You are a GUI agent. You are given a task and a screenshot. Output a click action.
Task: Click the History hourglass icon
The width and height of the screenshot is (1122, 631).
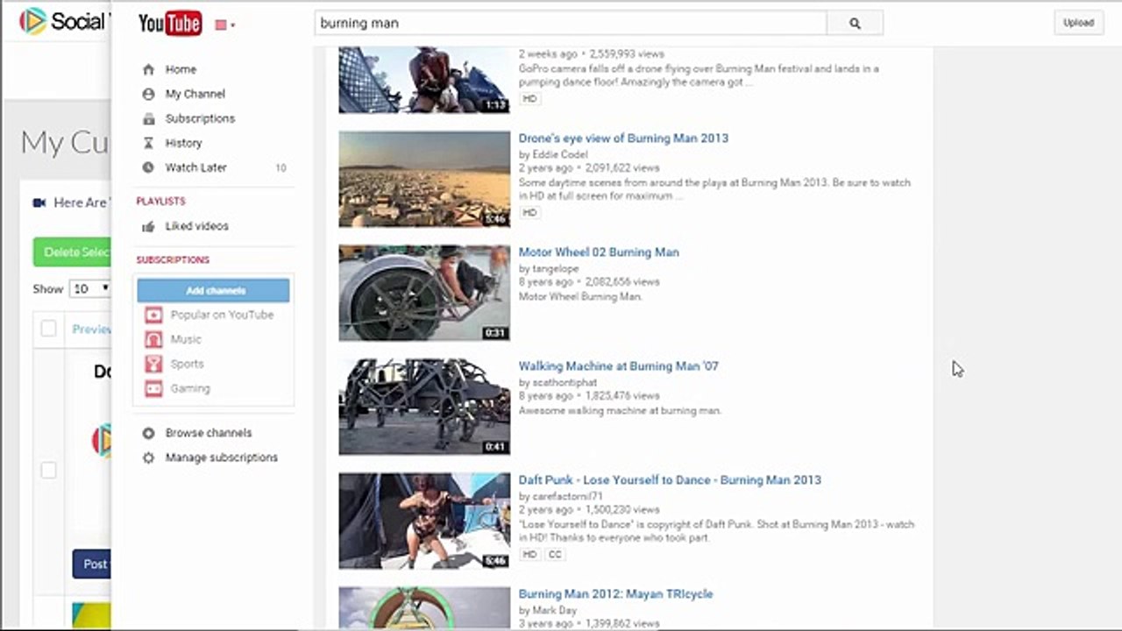tap(148, 143)
